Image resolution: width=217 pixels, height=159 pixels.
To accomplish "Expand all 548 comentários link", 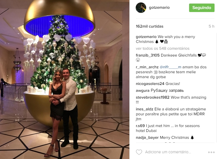I will click(x=163, y=48).
